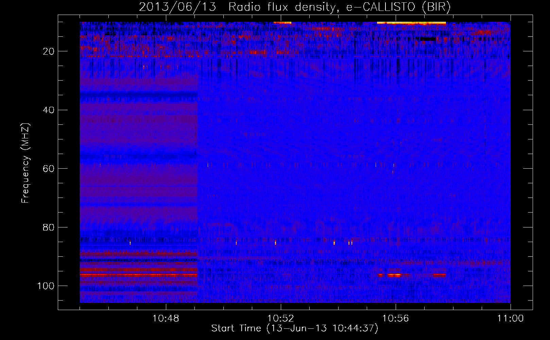Click the "Frequency (MHZ)" axis label
This screenshot has height=340, width=550.
tap(25, 163)
